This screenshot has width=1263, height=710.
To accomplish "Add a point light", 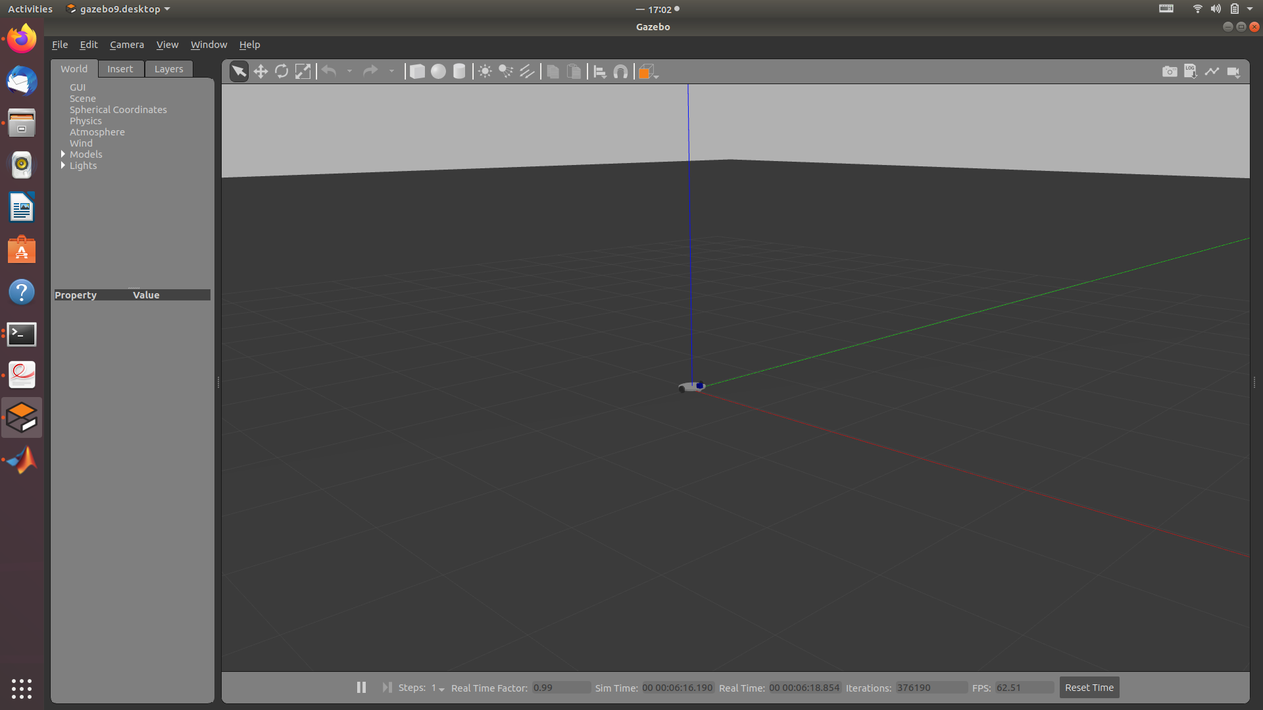I will click(485, 72).
